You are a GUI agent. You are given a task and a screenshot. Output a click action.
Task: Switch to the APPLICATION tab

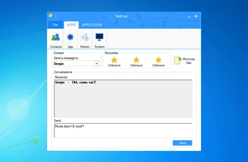(92, 25)
